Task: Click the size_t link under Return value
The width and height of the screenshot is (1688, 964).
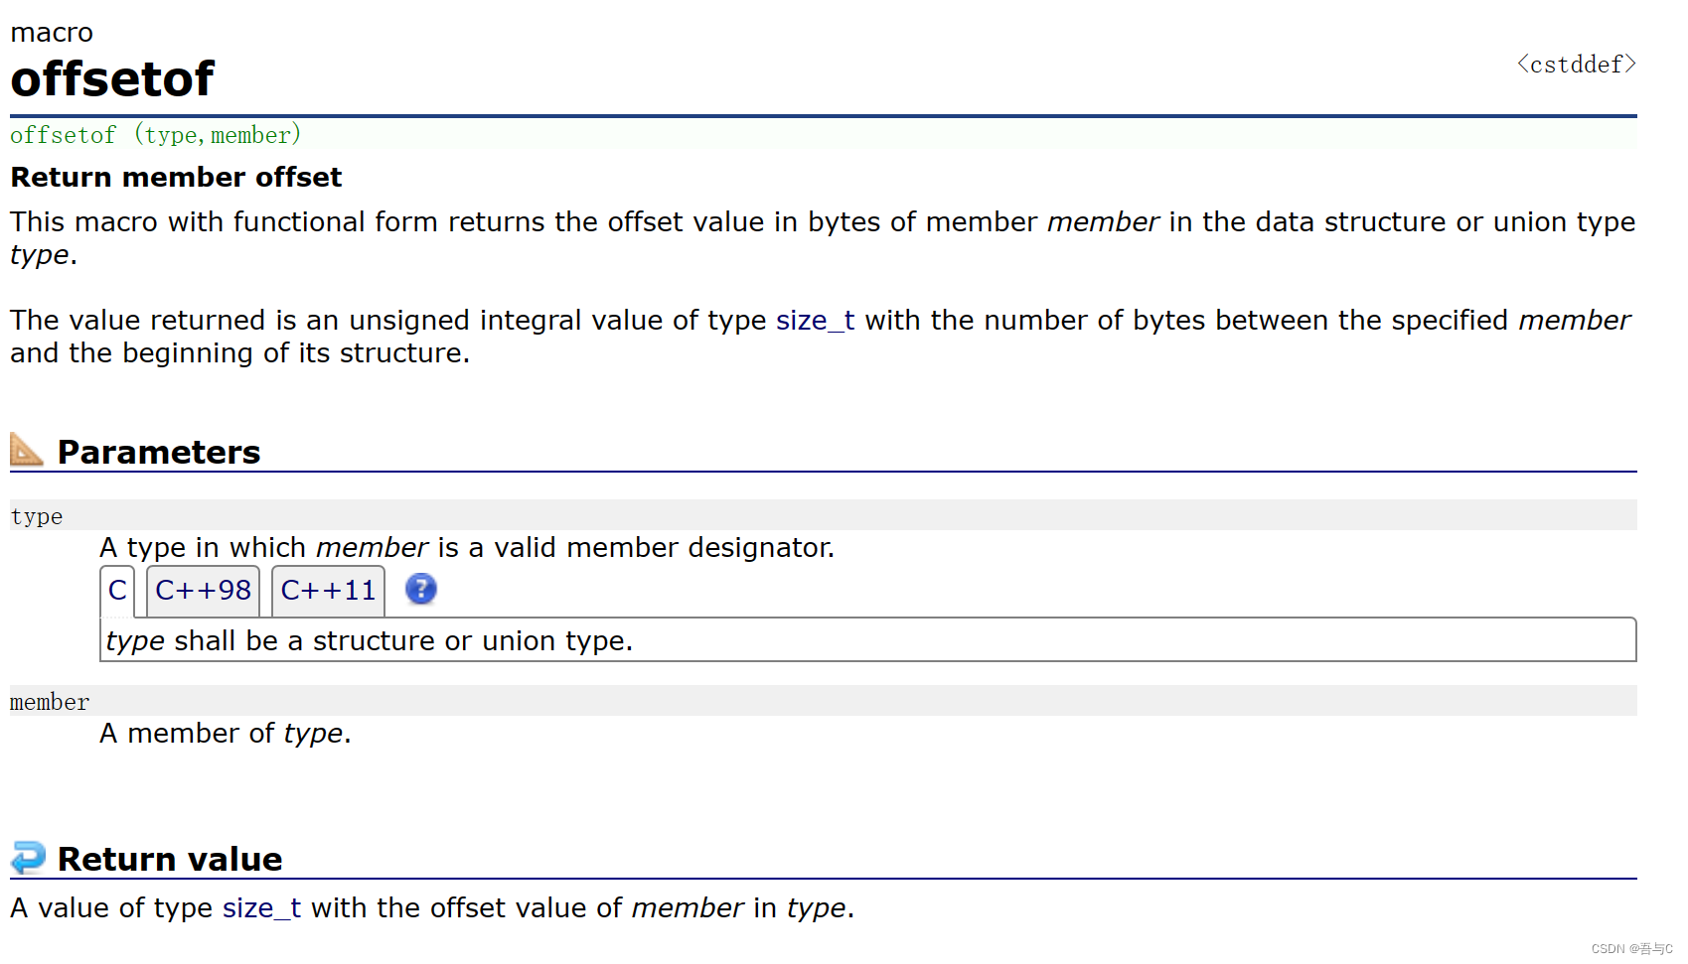Action: pos(261,908)
